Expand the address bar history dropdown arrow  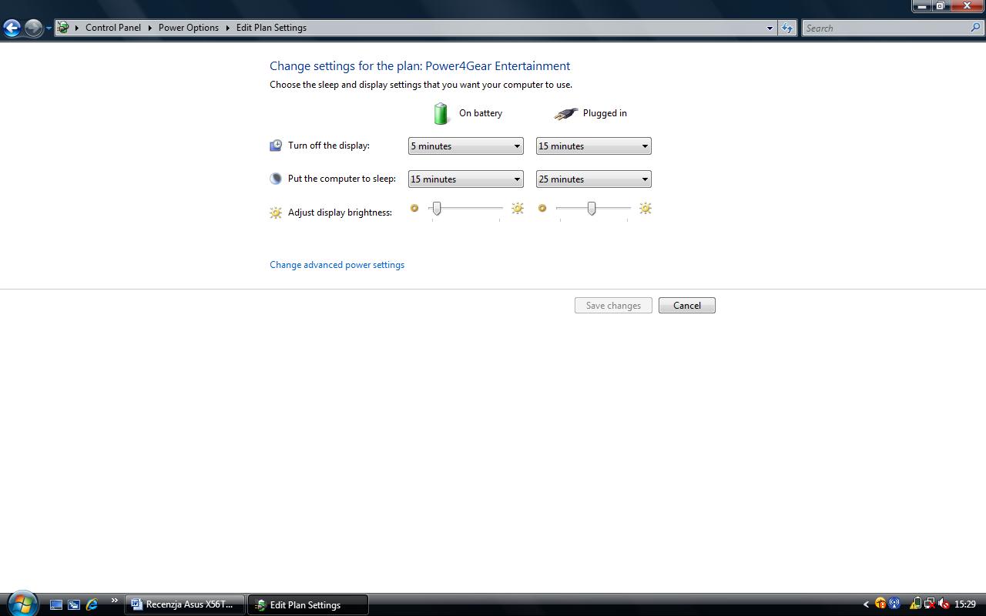coord(769,28)
